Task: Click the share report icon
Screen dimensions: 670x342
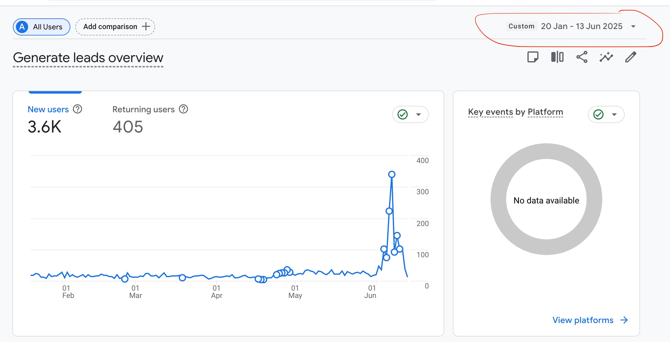Action: 582,57
